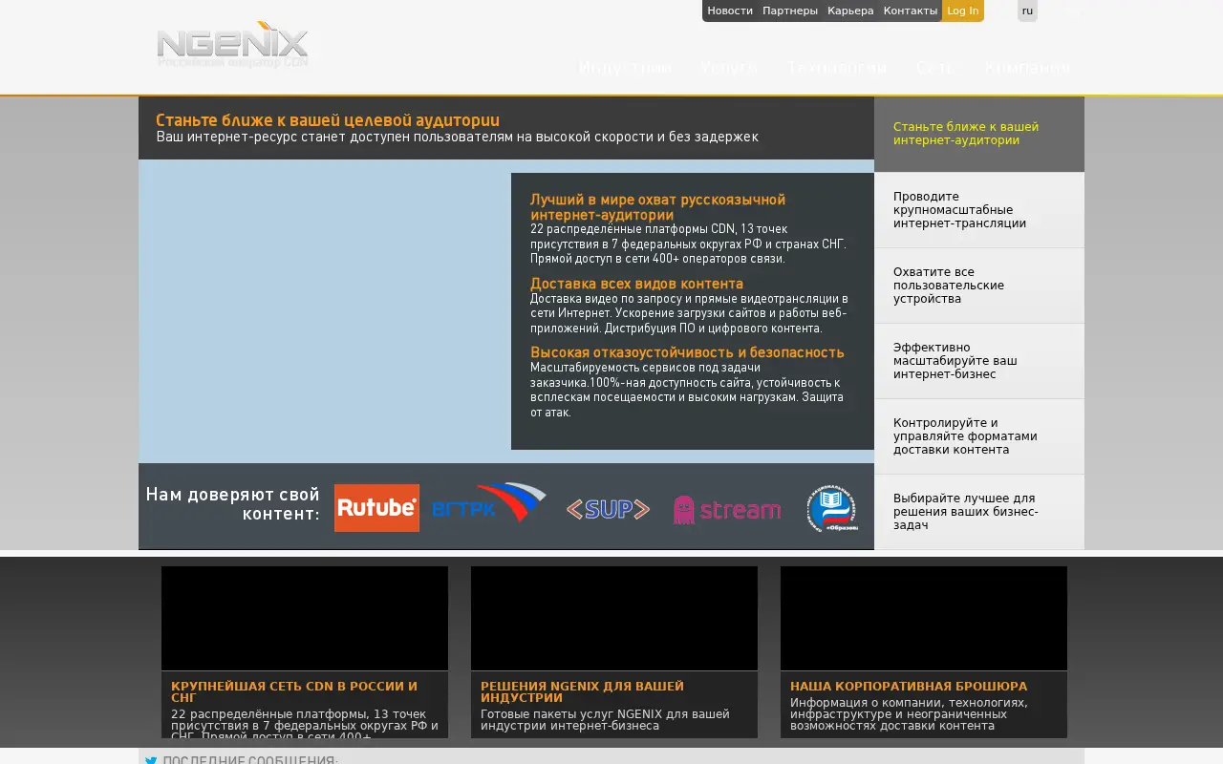Image resolution: width=1223 pixels, height=764 pixels.
Task: Open the Сеть main menu
Action: 935,68
